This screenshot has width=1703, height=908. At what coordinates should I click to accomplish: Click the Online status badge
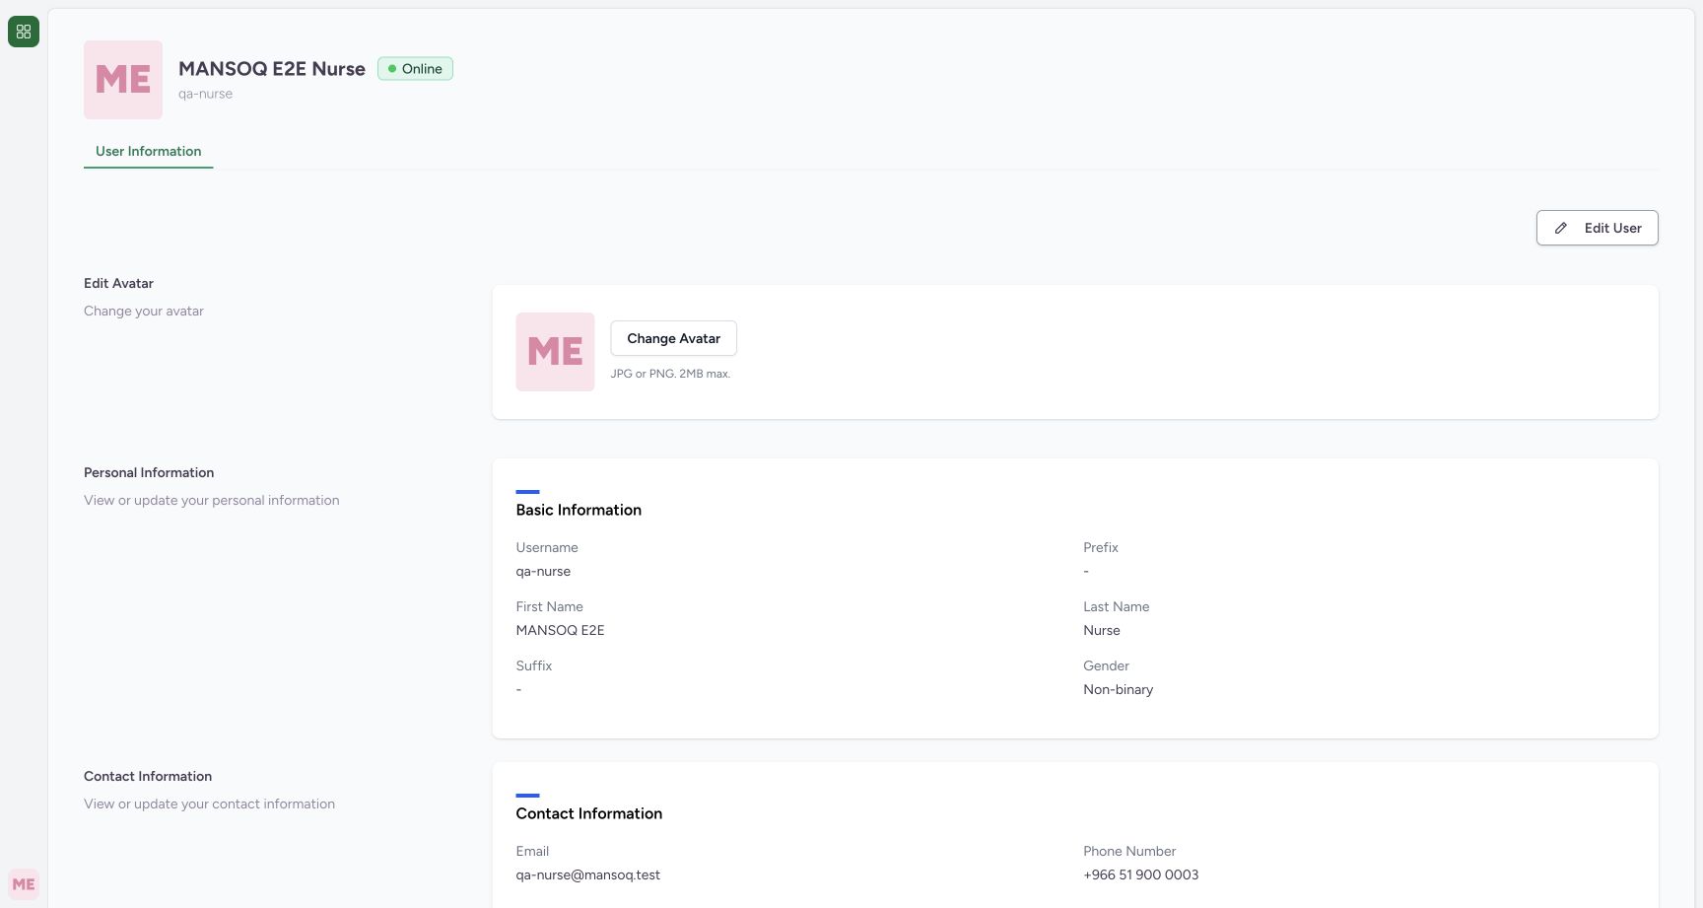[415, 69]
